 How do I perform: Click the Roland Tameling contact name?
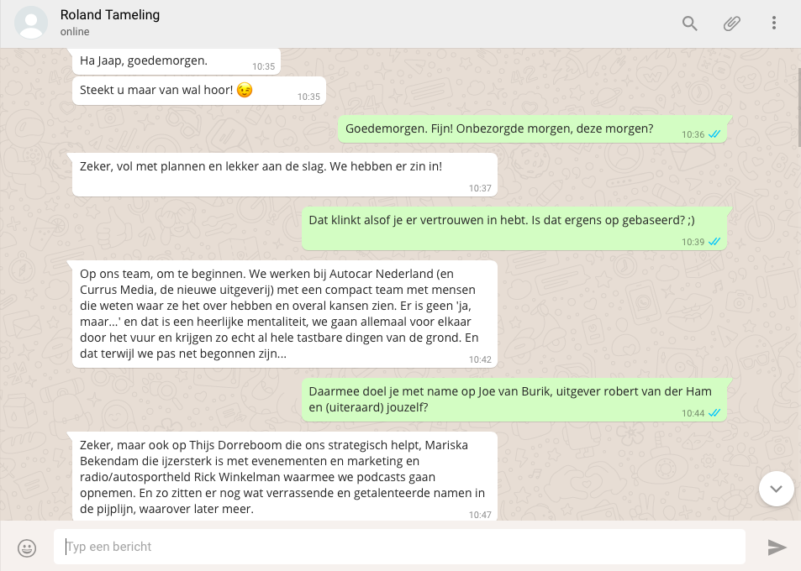click(110, 15)
